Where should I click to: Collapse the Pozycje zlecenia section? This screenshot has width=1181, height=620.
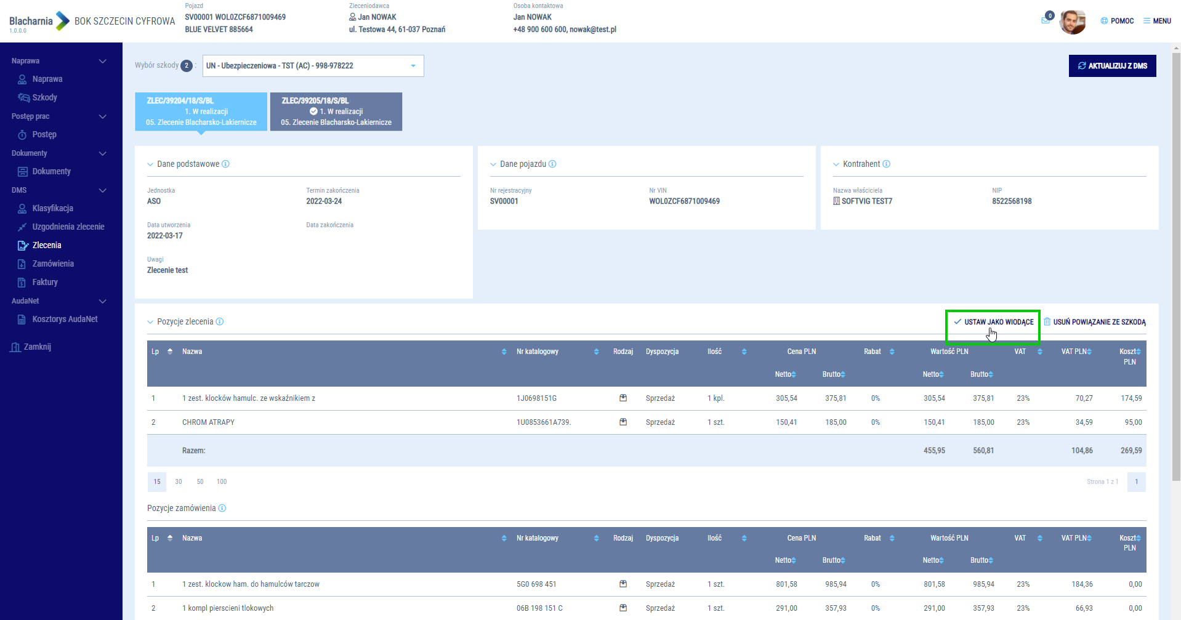coord(150,322)
